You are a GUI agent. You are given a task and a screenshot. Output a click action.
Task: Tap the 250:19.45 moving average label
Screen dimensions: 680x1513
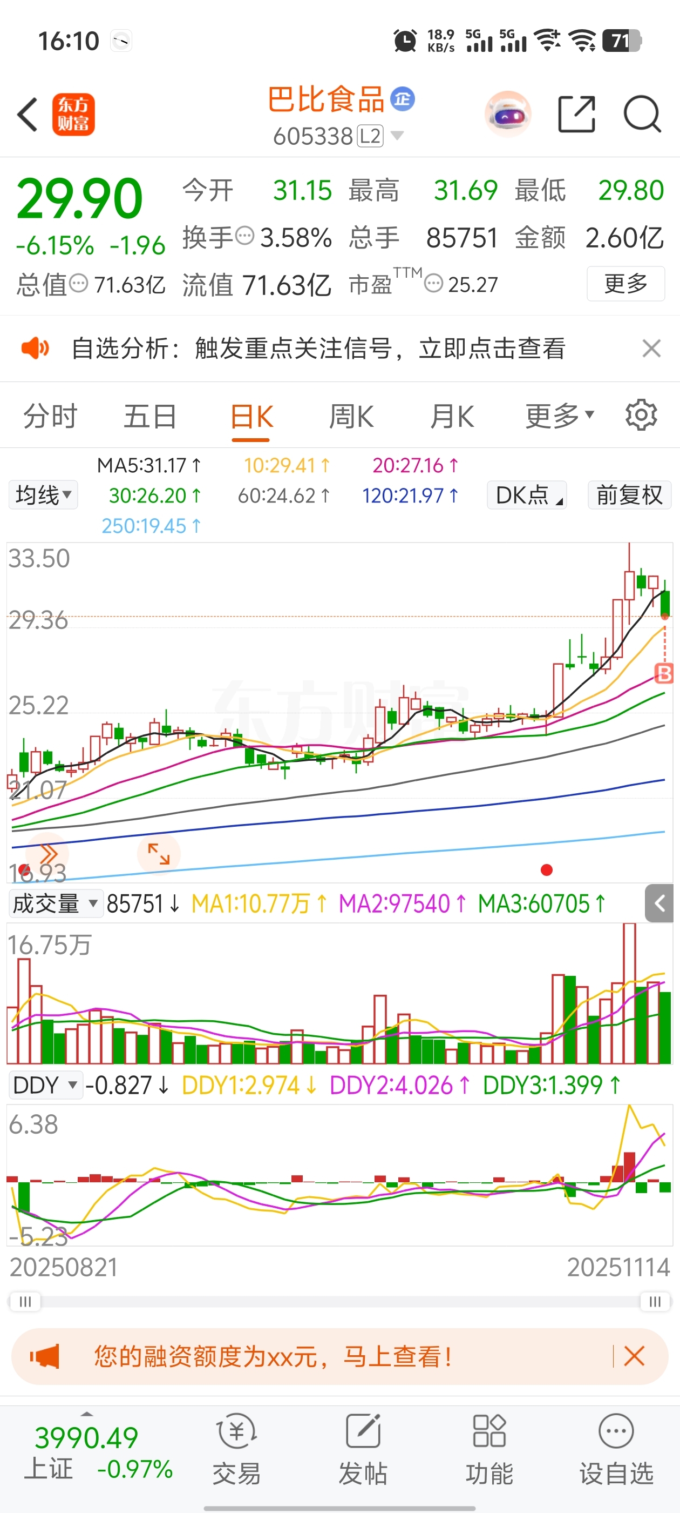(x=151, y=526)
